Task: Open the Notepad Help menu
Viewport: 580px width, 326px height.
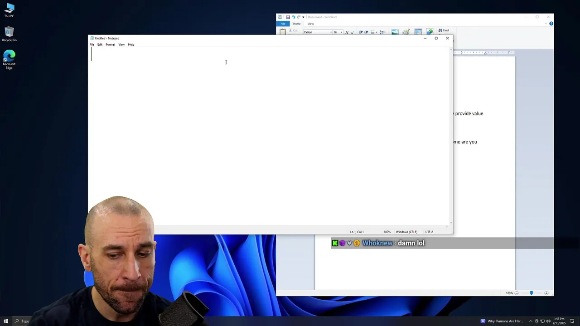Action: tap(131, 44)
